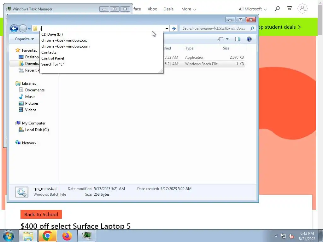The width and height of the screenshot is (323, 242).
Task: Open Windows Explorer from taskbar
Action: tap(28, 236)
